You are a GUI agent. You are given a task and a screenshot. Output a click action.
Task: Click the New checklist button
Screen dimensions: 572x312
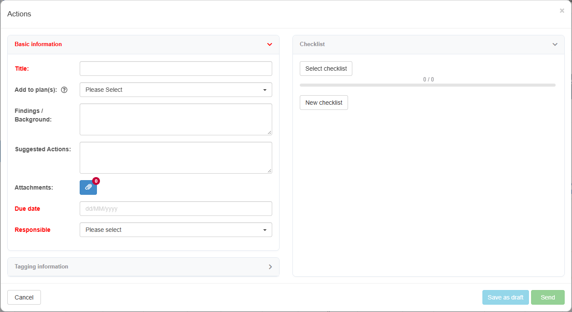click(324, 103)
